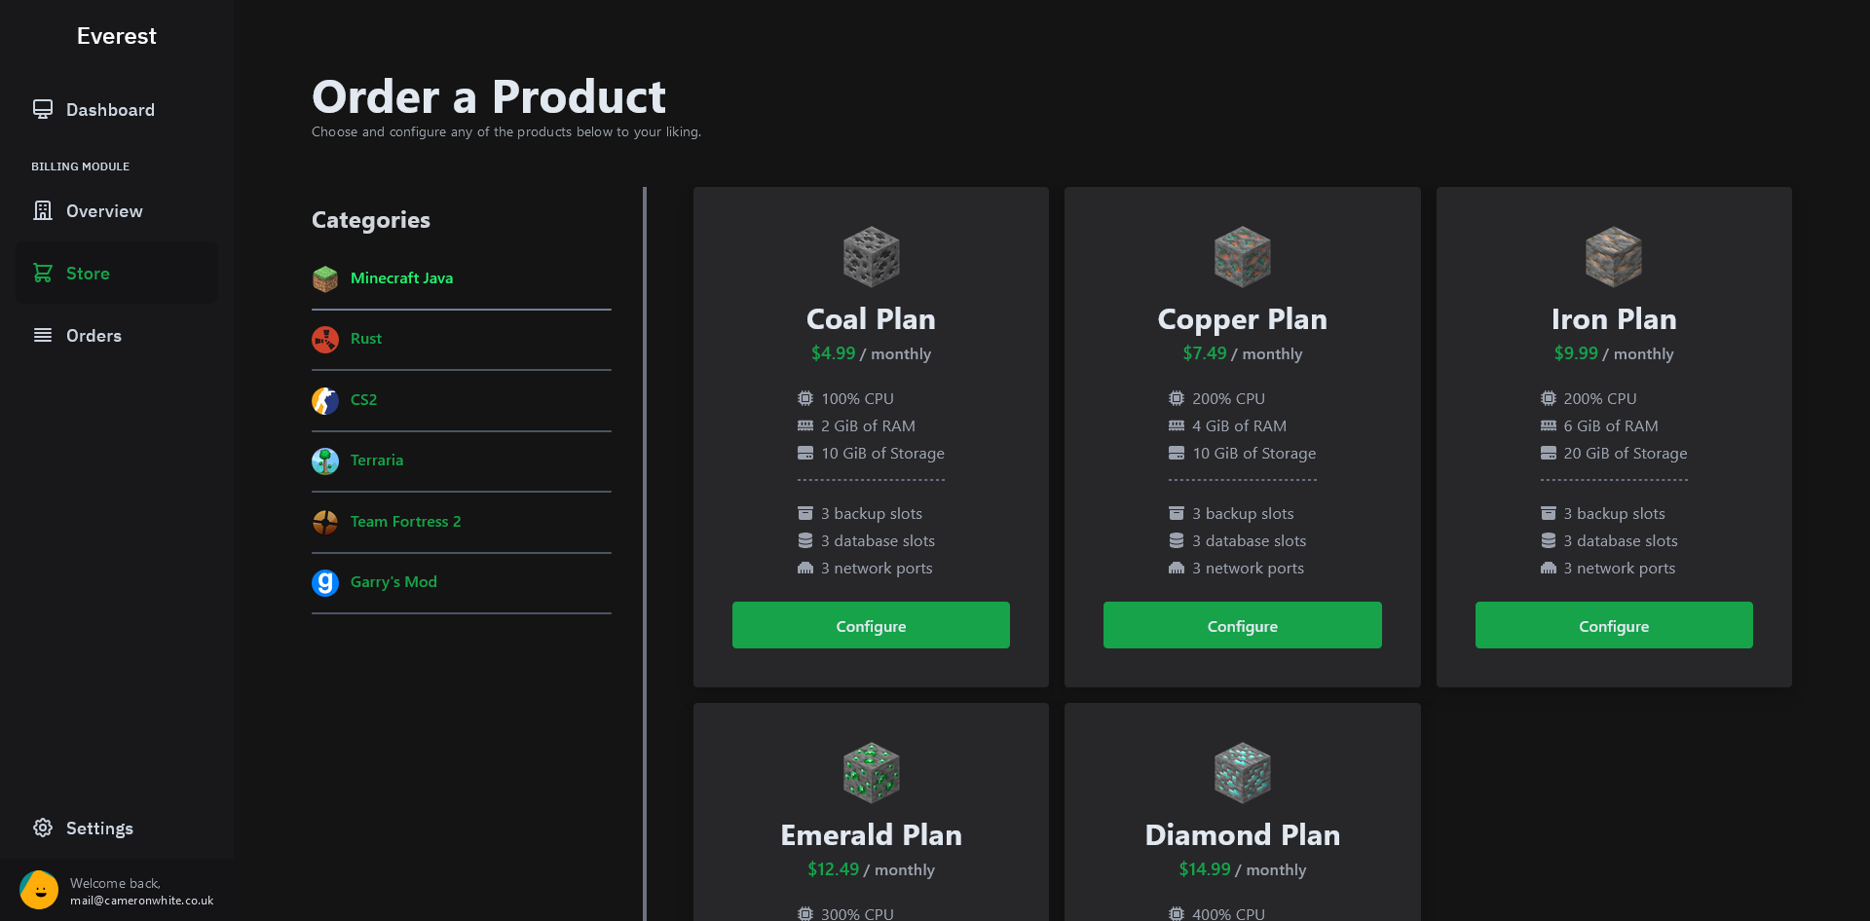Click the '100% CPU' text
Image resolution: width=1870 pixels, height=921 pixels.
pos(857,398)
